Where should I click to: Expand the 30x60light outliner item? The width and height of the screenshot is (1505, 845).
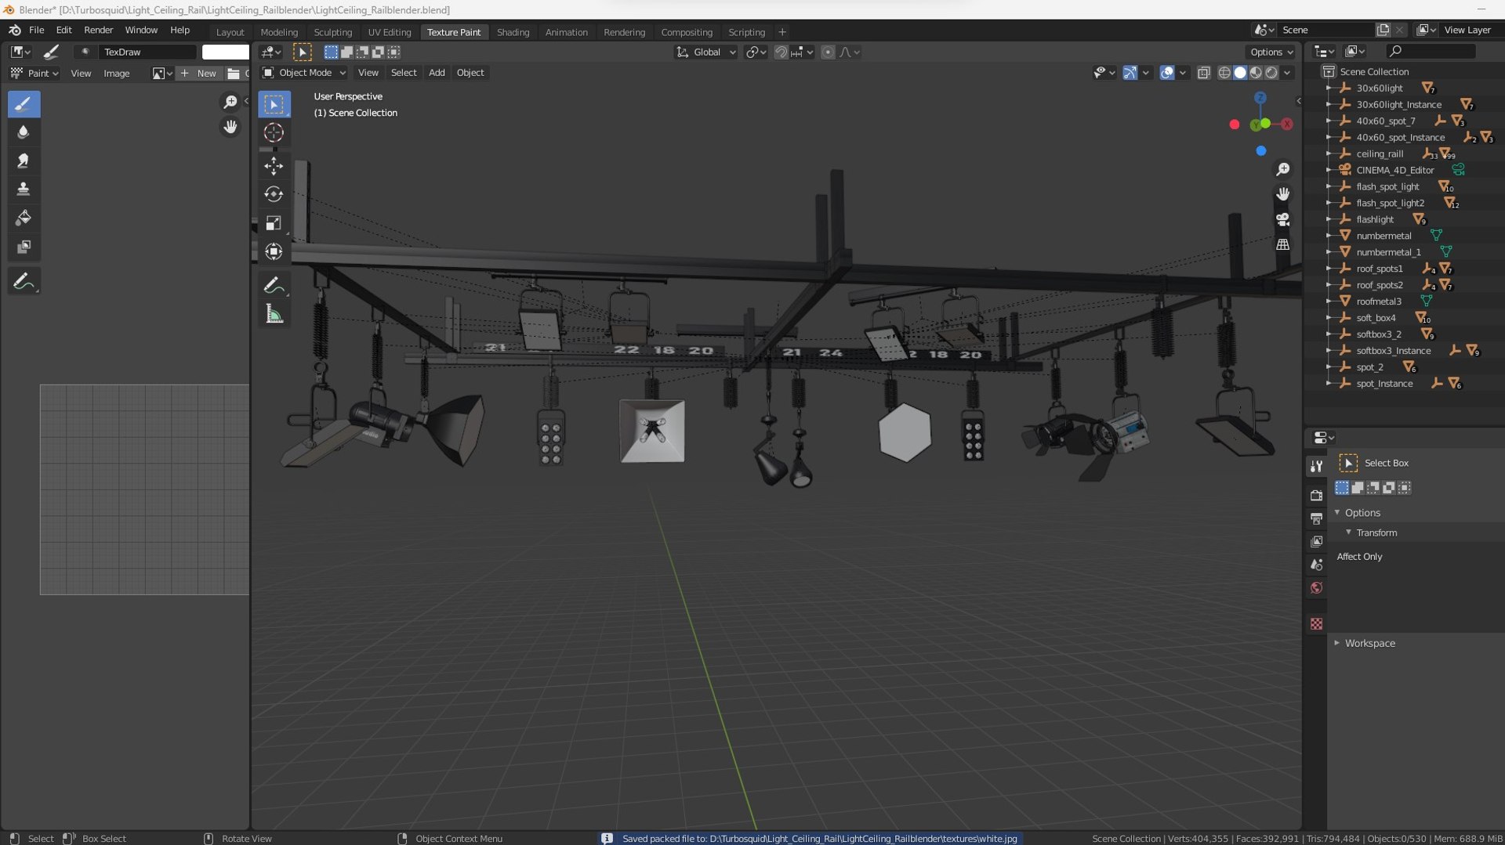[x=1329, y=88]
